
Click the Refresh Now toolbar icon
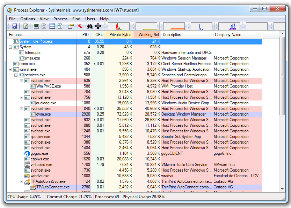[26, 26]
